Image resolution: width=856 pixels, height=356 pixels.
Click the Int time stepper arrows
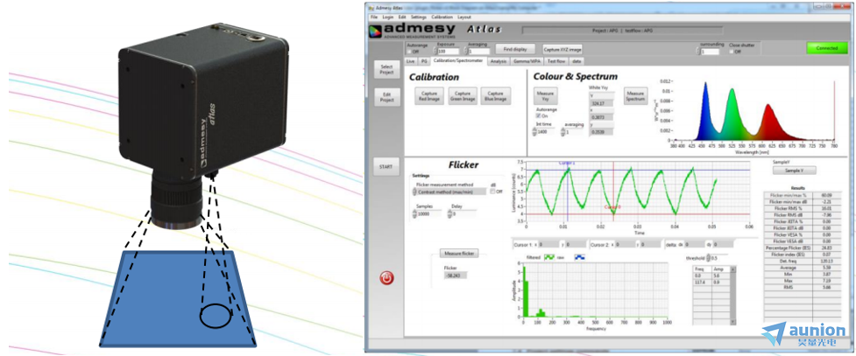(x=535, y=132)
